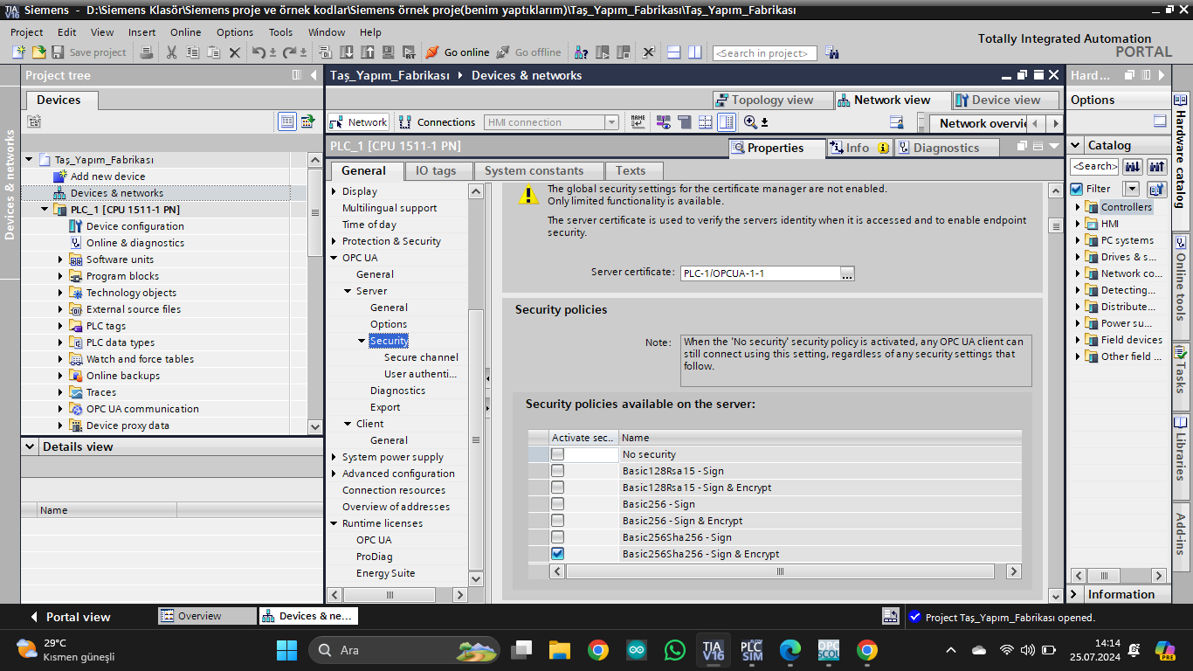1193x671 pixels.
Task: Click the catalog Search field
Action: pyautogui.click(x=1095, y=166)
